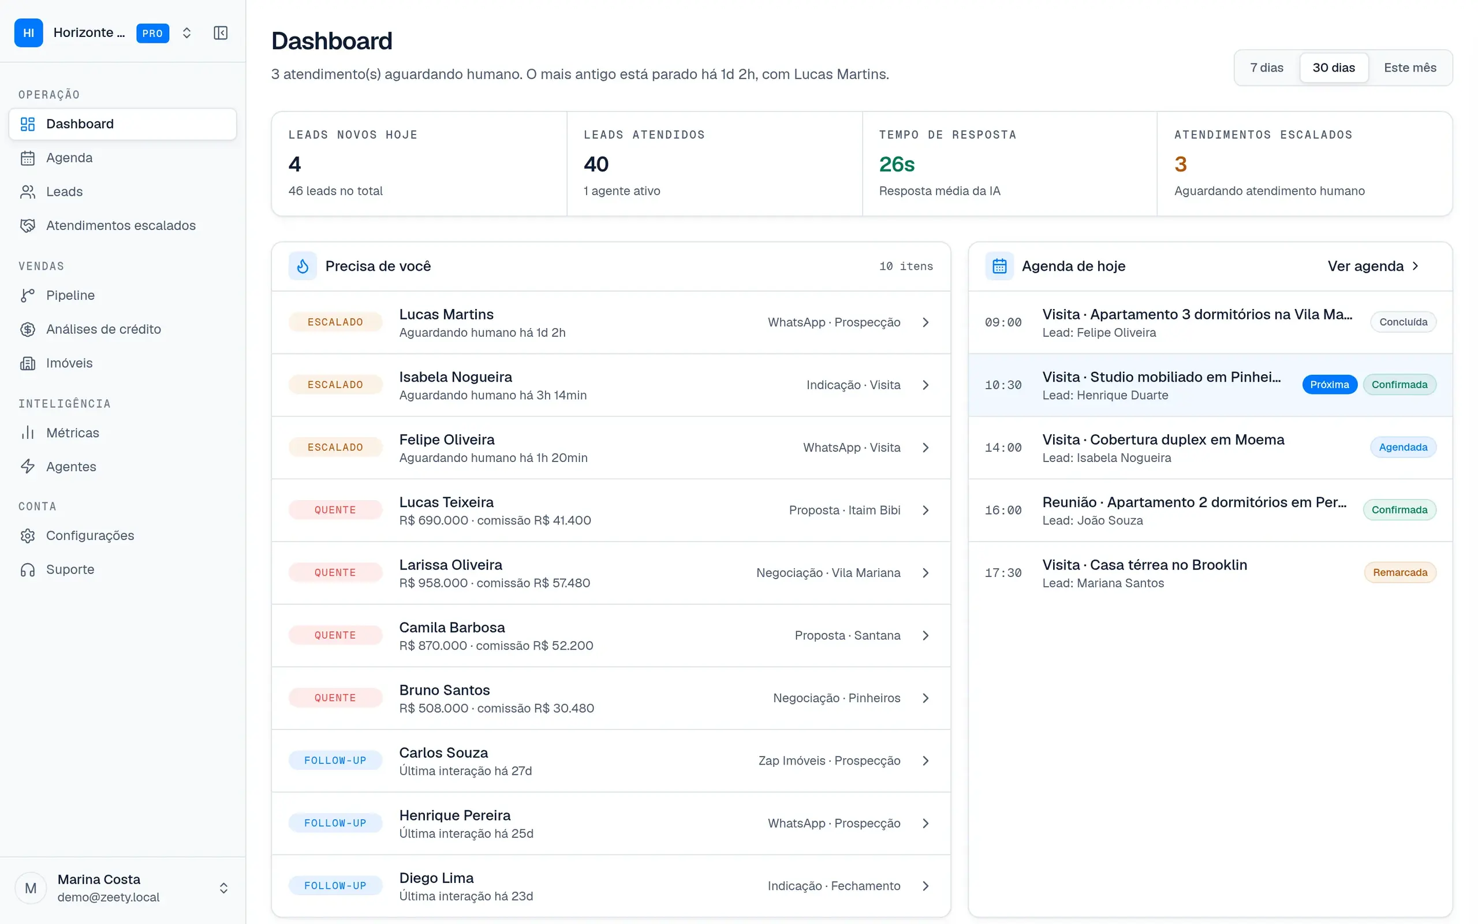The width and height of the screenshot is (1478, 924).
Task: Click the Análises de crédito dollar icon
Action: point(28,329)
